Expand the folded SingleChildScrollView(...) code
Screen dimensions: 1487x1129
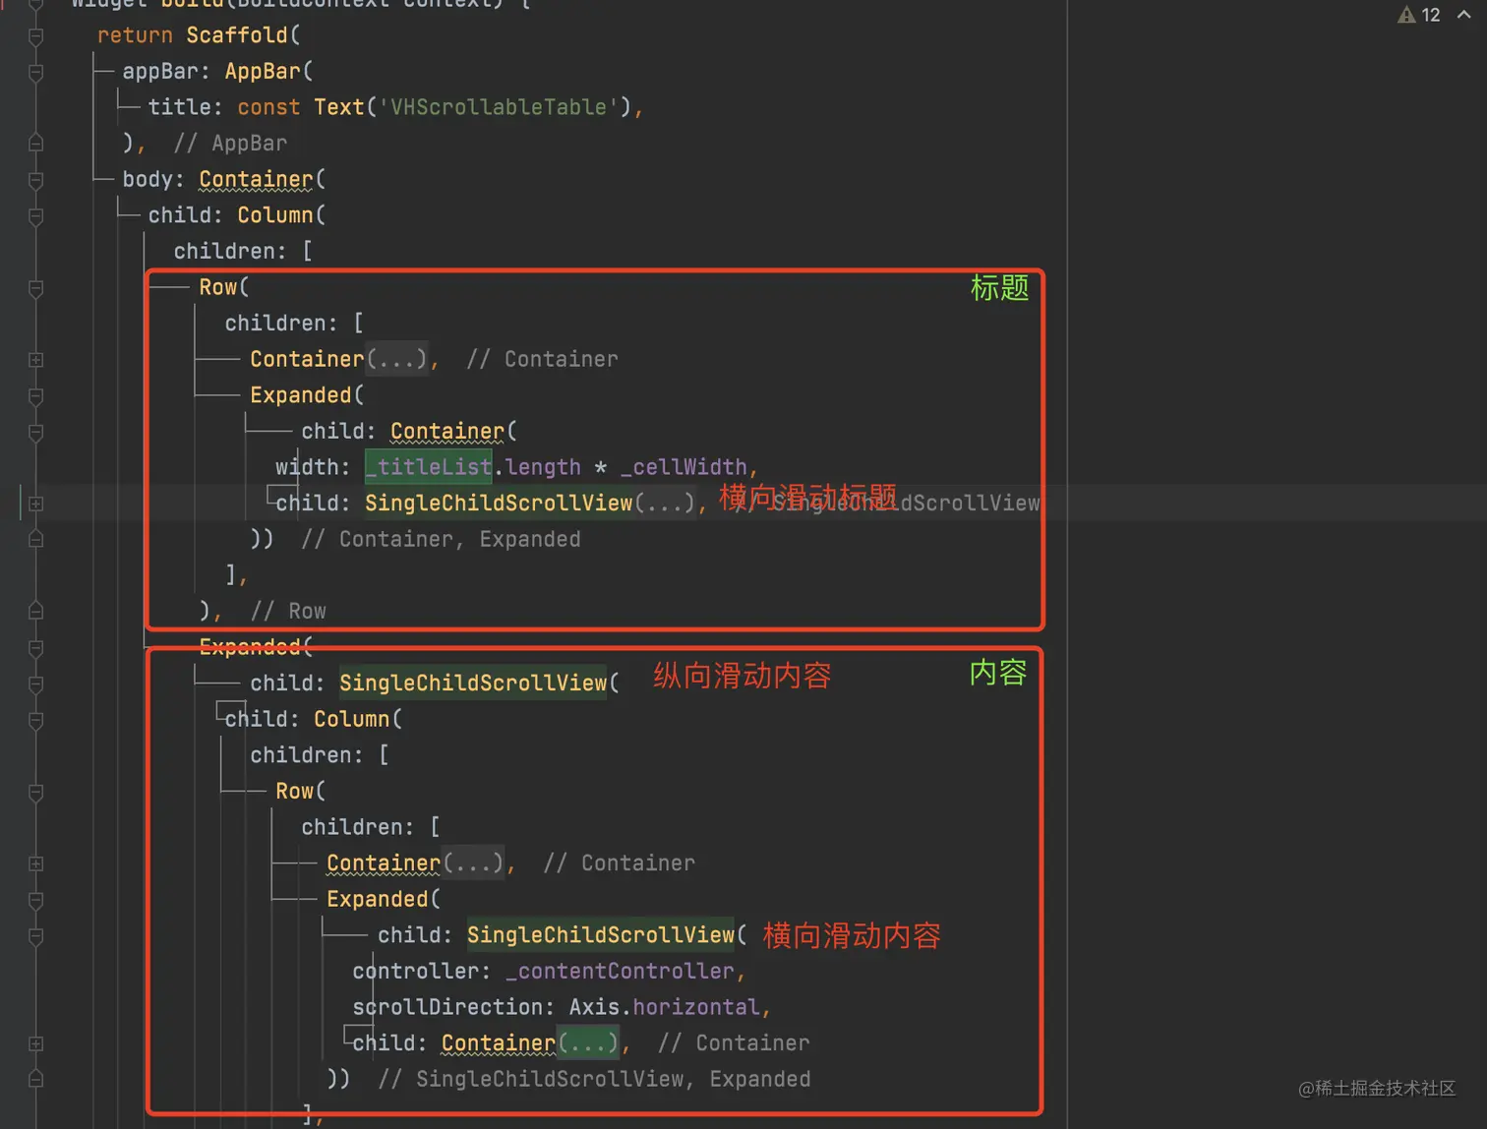pyautogui.click(x=667, y=503)
